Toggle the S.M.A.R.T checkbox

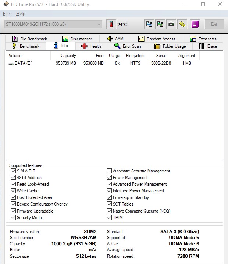13,171
